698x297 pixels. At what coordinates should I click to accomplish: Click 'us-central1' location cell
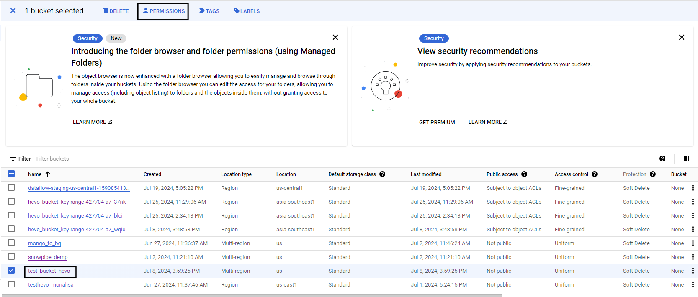coord(289,188)
